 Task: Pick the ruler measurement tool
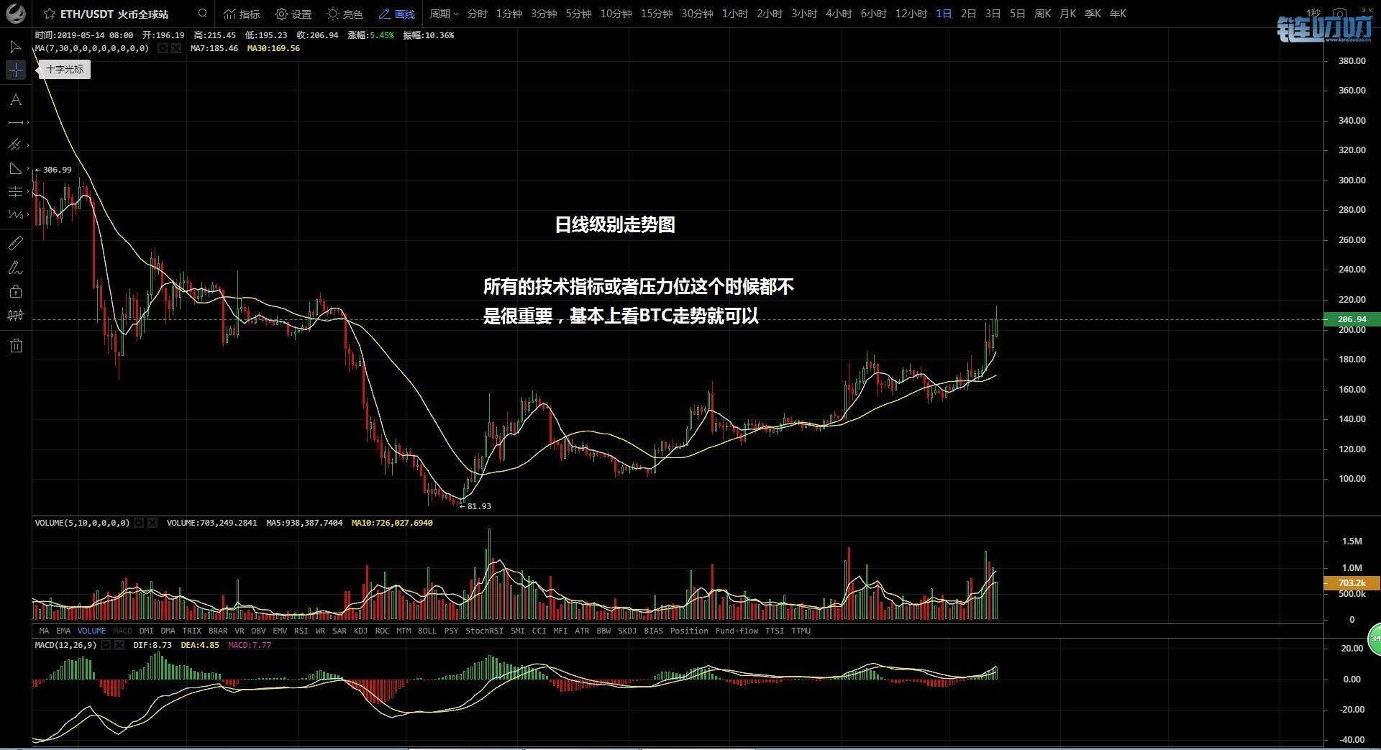[x=15, y=243]
